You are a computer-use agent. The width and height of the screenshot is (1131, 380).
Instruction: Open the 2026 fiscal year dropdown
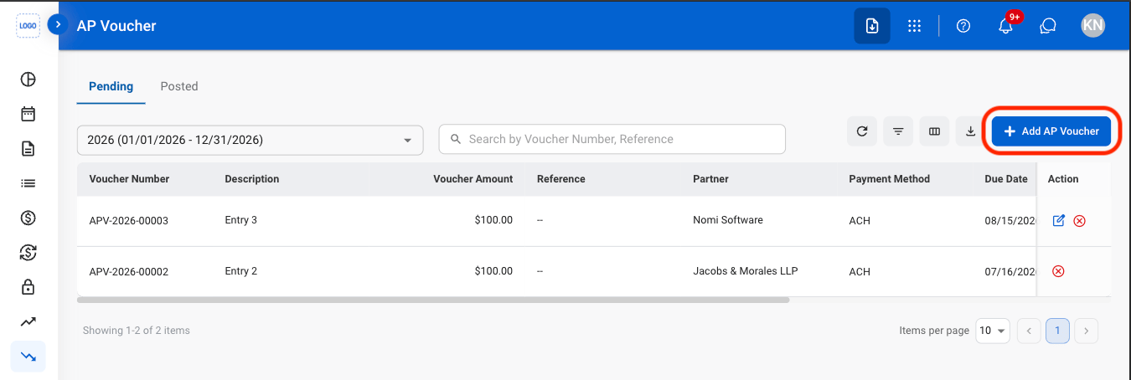[x=250, y=140]
